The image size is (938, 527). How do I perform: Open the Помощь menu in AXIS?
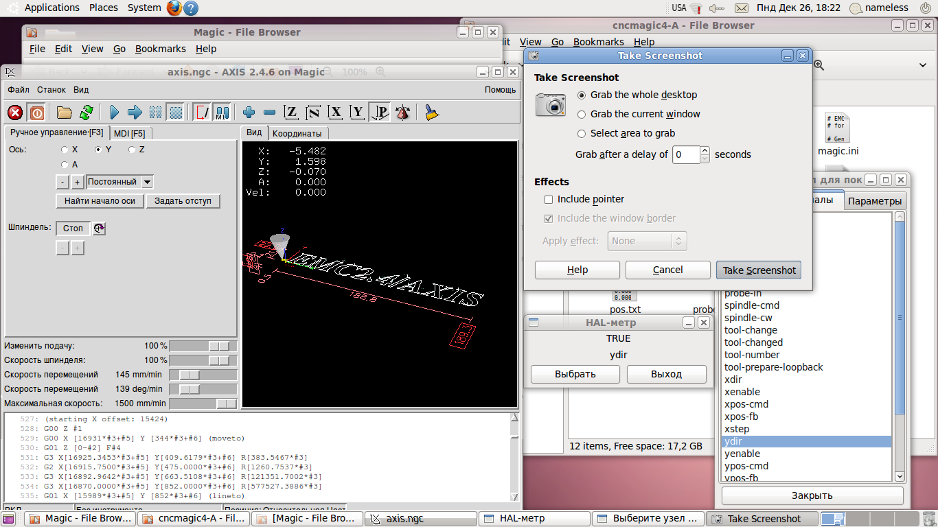point(500,90)
